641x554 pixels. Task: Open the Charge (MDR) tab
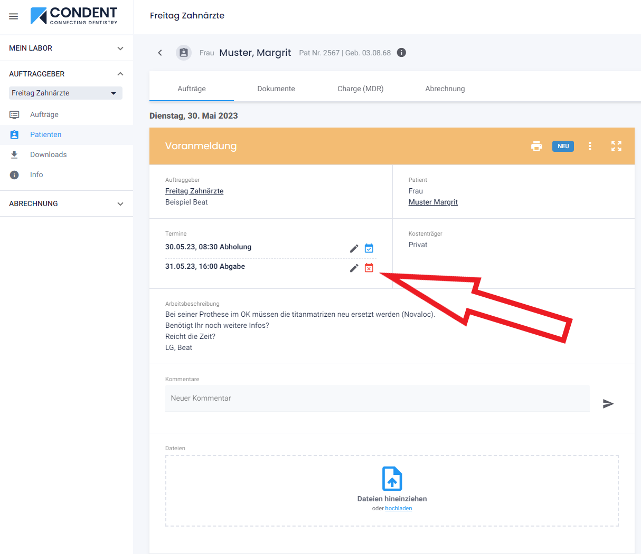coord(361,89)
